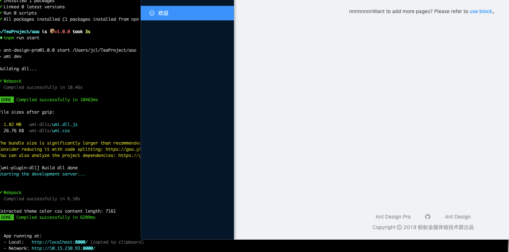Click 'Starting the development server...' line

pyautogui.click(x=42, y=174)
